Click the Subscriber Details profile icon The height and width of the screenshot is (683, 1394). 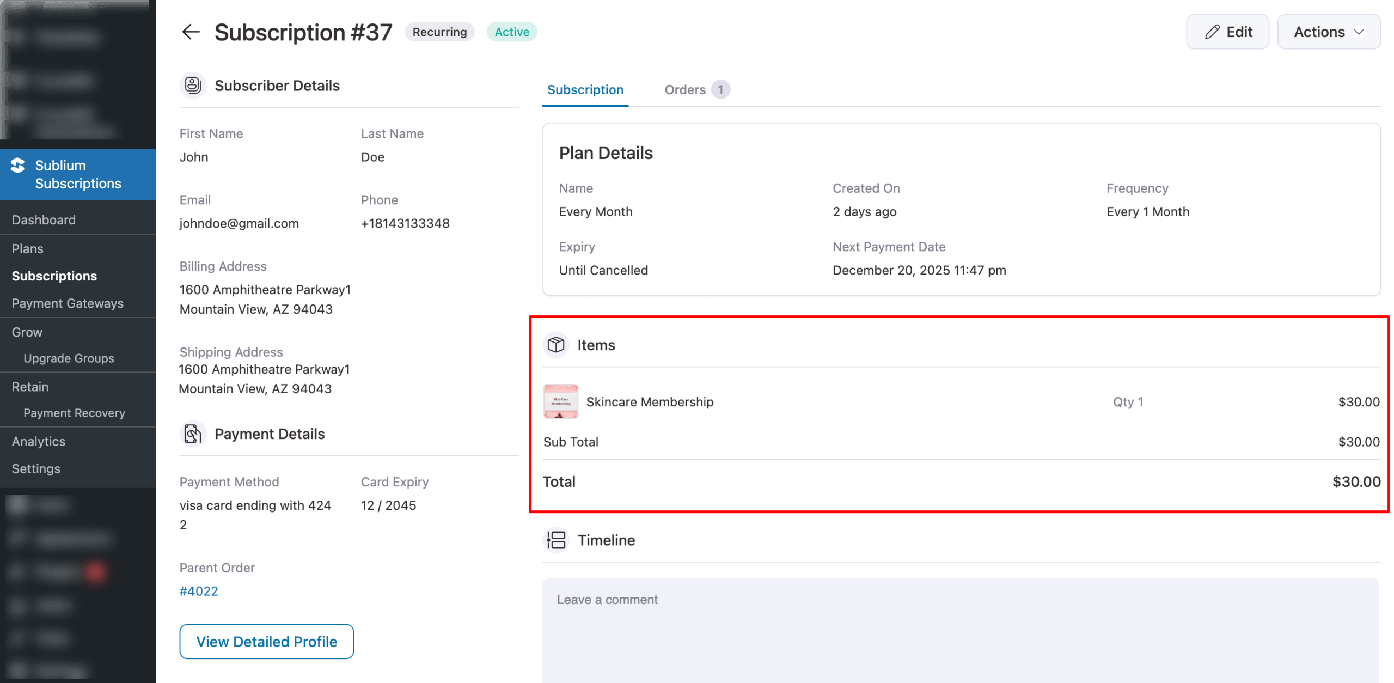[193, 86]
